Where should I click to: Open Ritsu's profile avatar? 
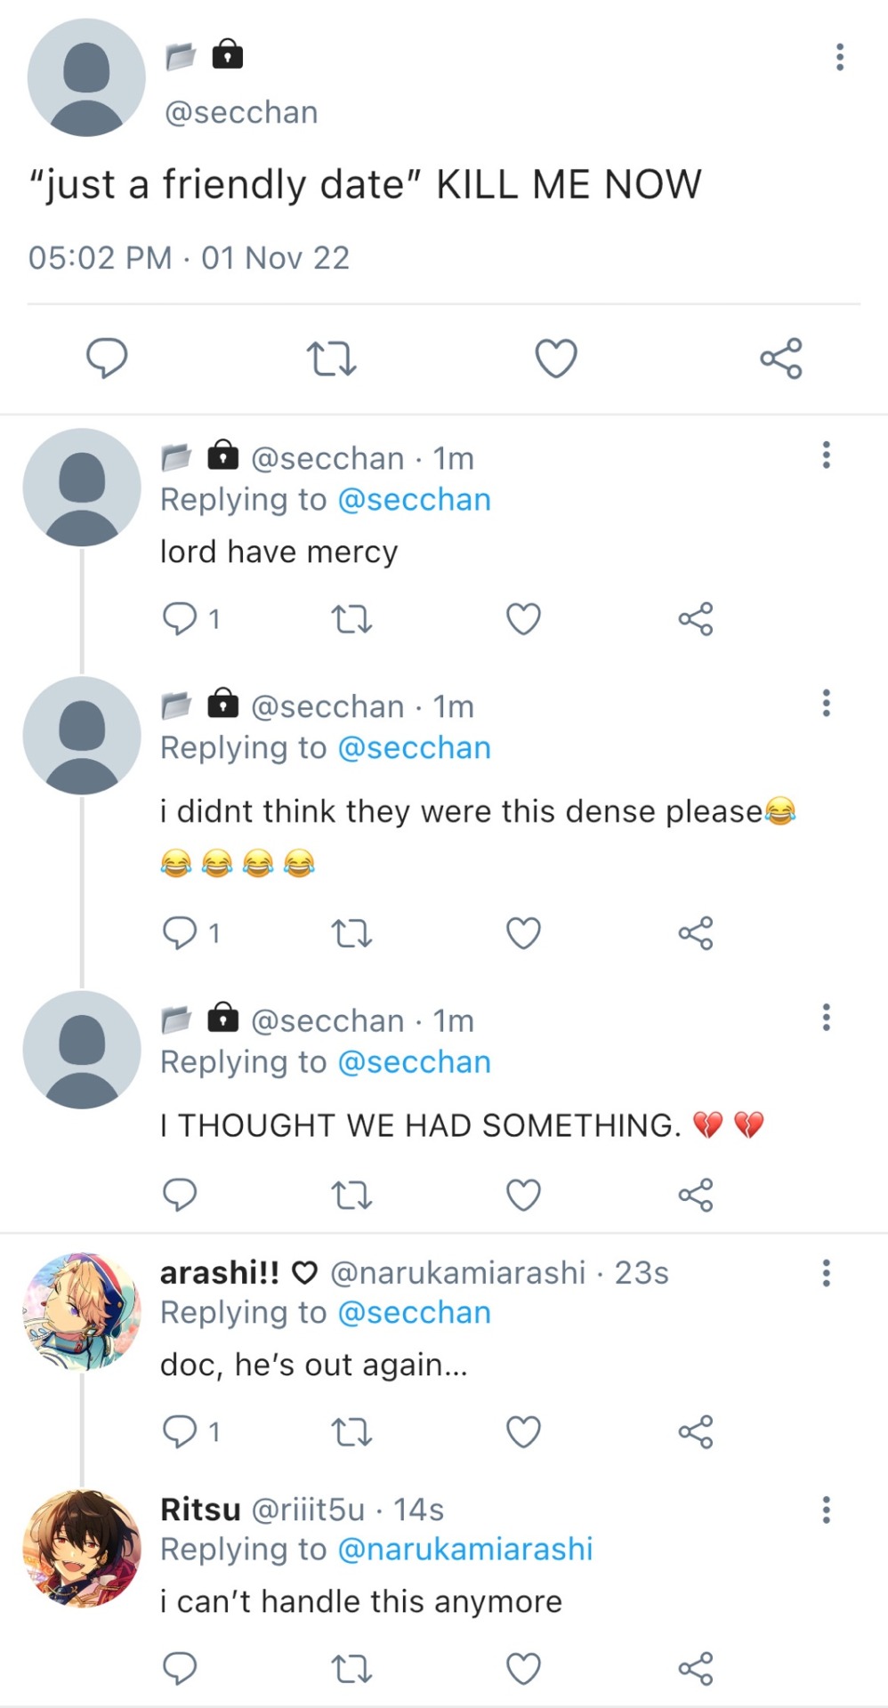click(82, 1549)
